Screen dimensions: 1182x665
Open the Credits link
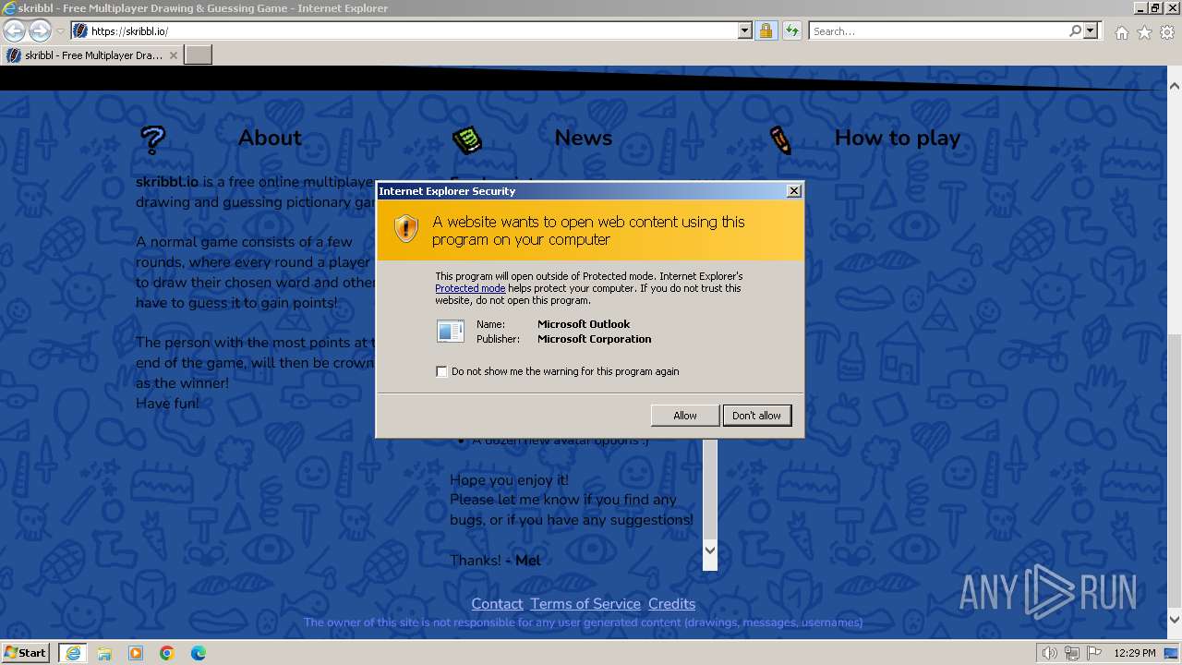tap(671, 603)
